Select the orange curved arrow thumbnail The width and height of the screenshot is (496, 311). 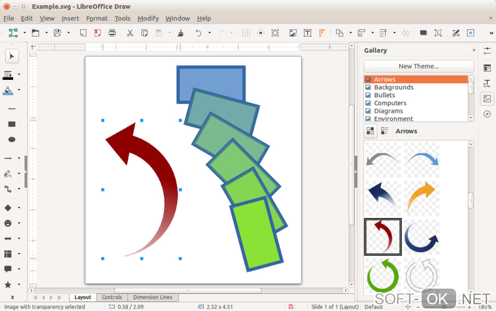[x=422, y=198]
